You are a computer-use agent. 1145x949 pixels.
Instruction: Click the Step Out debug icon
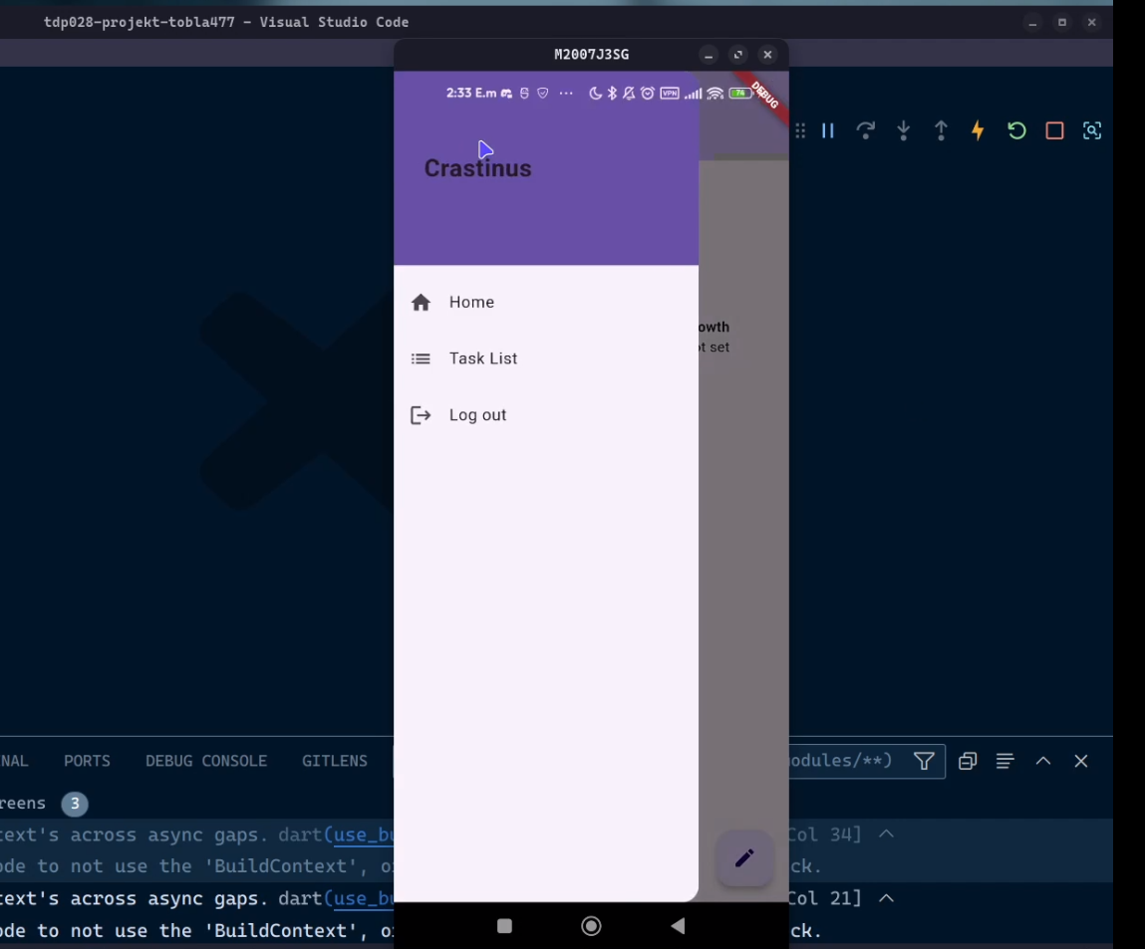coord(941,130)
